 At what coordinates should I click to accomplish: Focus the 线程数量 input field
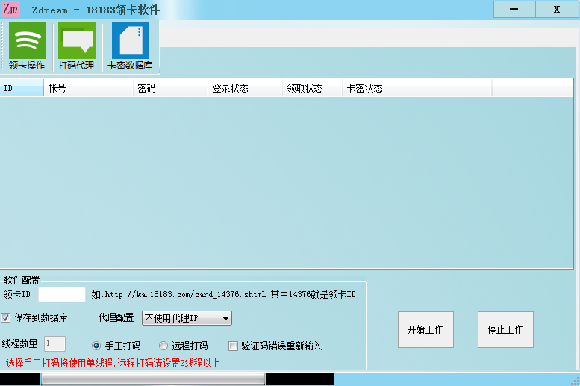[x=54, y=343]
